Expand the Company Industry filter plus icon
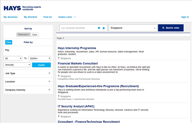The width and height of the screenshot is (192, 123). (49, 90)
